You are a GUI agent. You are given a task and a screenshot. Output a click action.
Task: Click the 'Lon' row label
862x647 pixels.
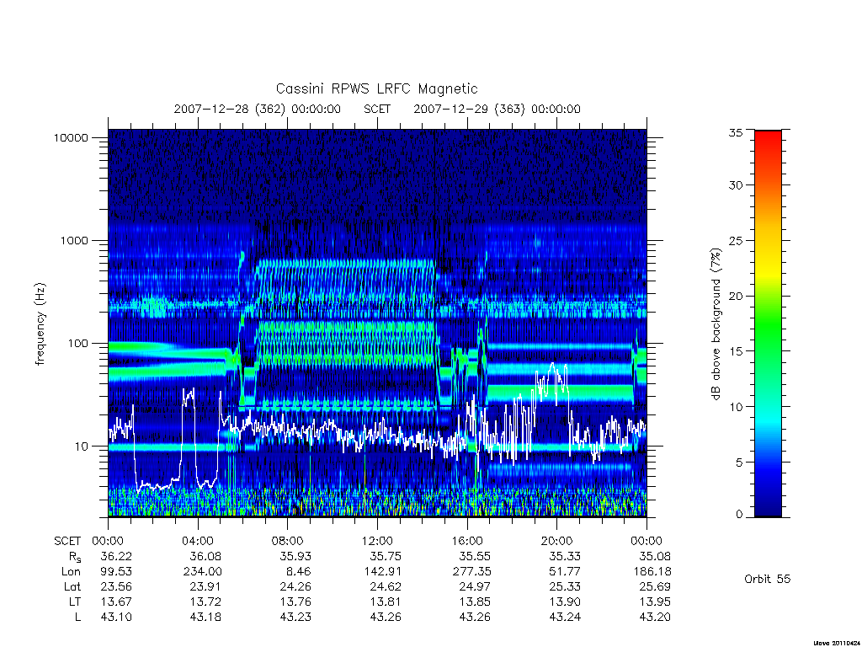tap(71, 572)
